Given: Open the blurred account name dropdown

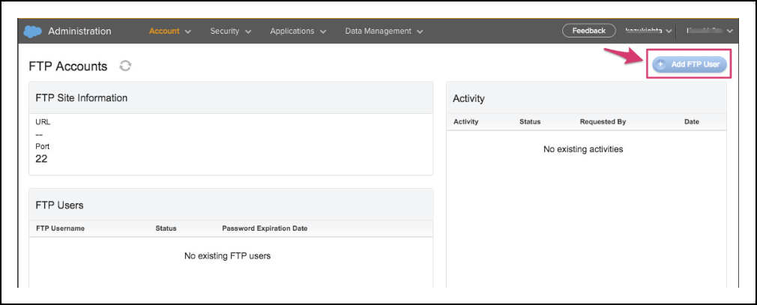Looking at the screenshot, I should 708,31.
